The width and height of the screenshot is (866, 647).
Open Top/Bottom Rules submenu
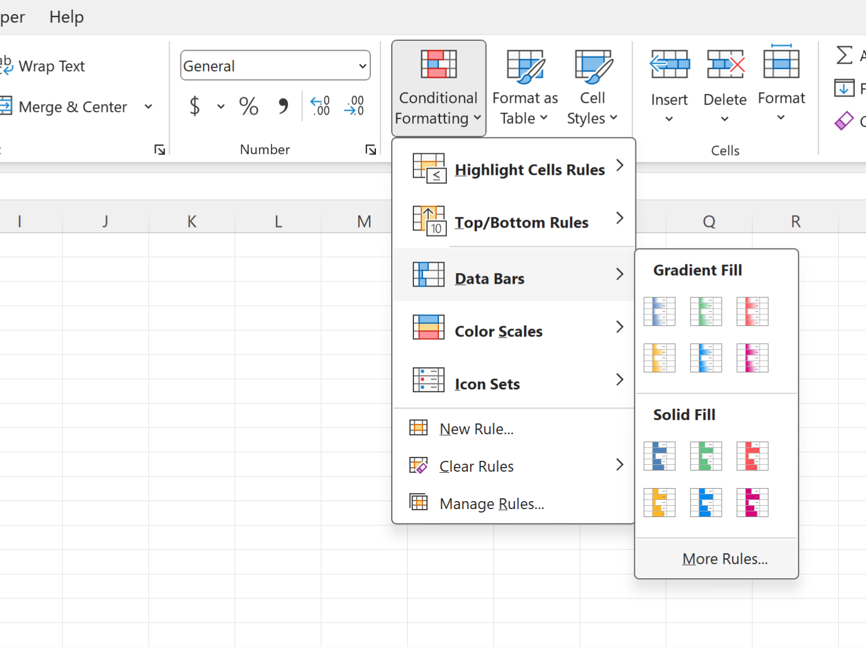click(513, 221)
